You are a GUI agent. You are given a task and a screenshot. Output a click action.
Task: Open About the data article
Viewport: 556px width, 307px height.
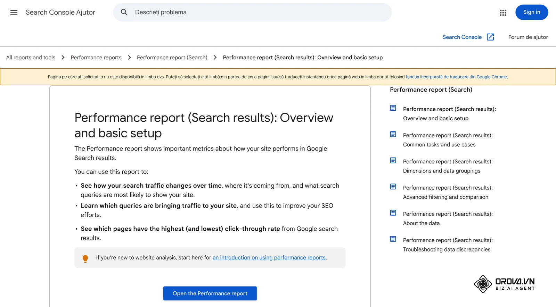tap(448, 219)
